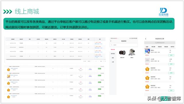
Task: Click the gray search bar in purchase records
Action: [x=160, y=43]
